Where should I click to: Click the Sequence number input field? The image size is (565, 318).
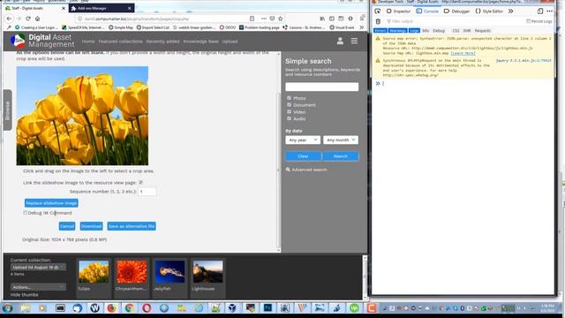[147, 192]
